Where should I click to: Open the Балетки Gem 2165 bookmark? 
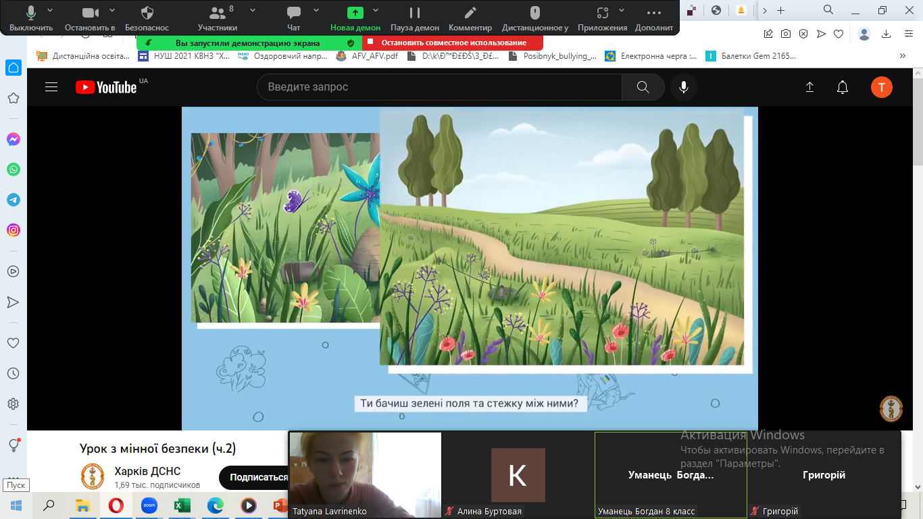pyautogui.click(x=751, y=57)
